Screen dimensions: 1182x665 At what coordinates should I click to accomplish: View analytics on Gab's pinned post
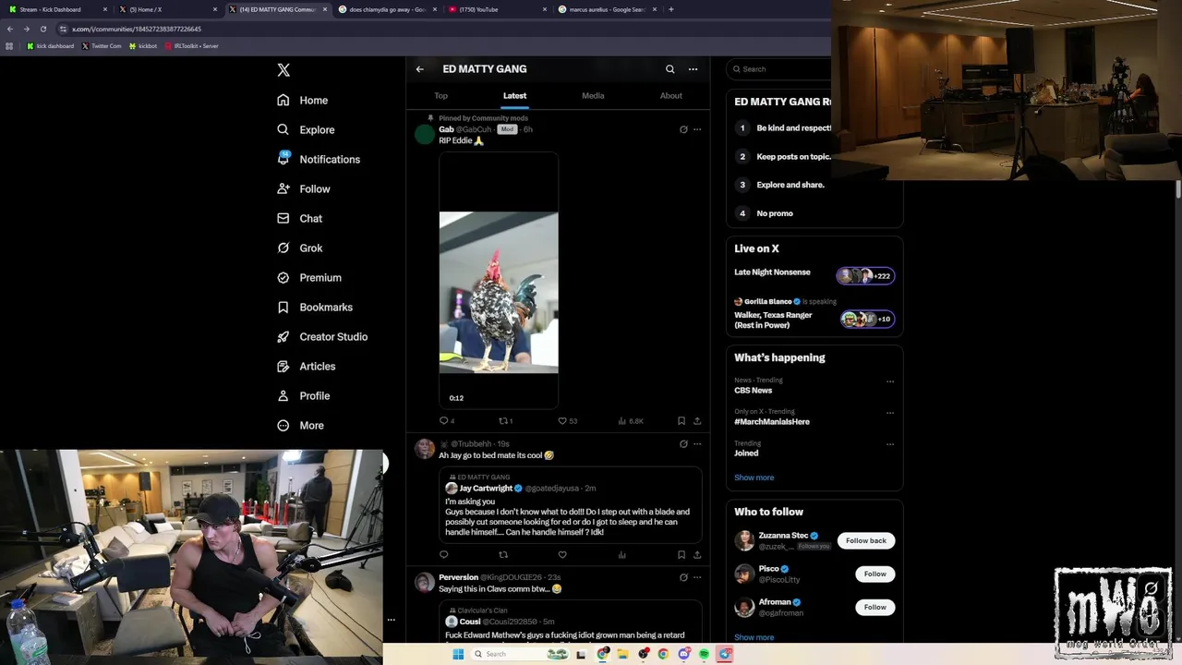coord(631,421)
